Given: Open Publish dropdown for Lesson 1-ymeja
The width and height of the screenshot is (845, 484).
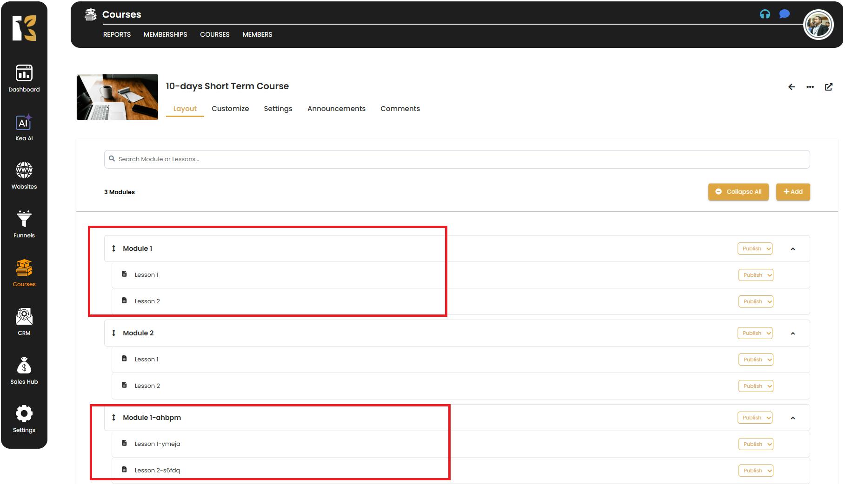Looking at the screenshot, I should pos(755,444).
